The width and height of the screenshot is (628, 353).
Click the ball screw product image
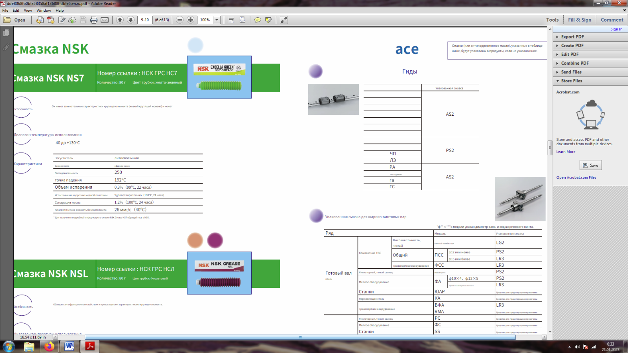coord(520,199)
